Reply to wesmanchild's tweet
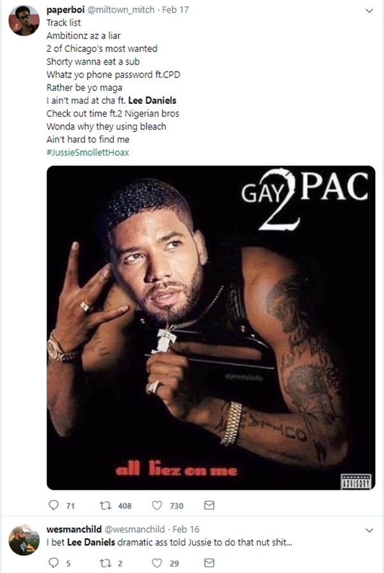384x573 pixels. click(x=52, y=563)
